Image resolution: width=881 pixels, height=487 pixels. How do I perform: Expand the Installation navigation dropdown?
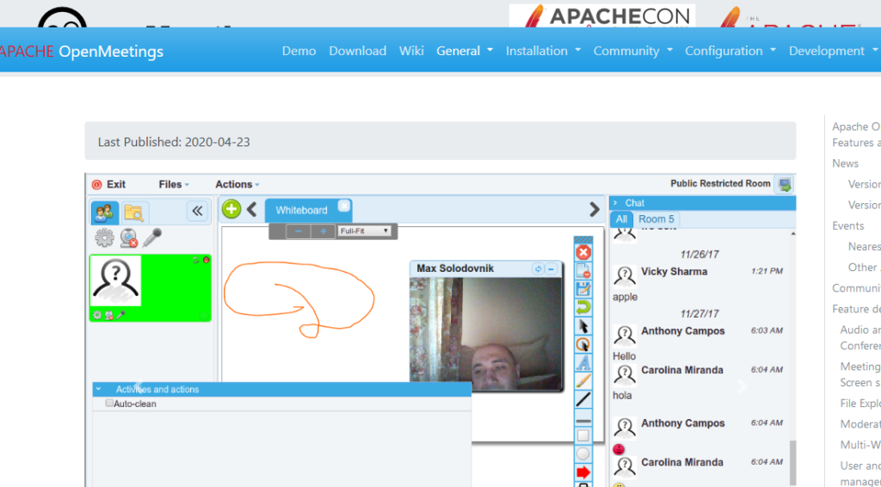pos(544,51)
